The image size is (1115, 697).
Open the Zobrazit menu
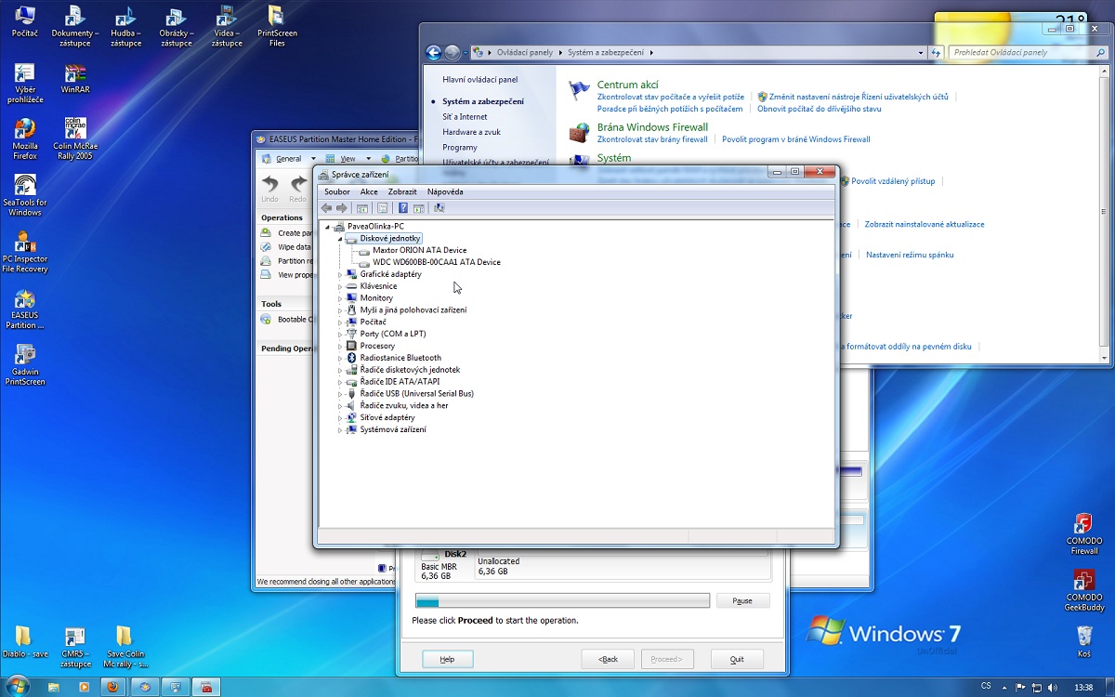click(x=401, y=191)
